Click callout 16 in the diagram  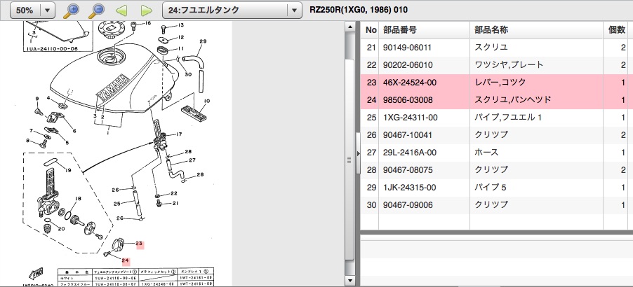point(147,24)
